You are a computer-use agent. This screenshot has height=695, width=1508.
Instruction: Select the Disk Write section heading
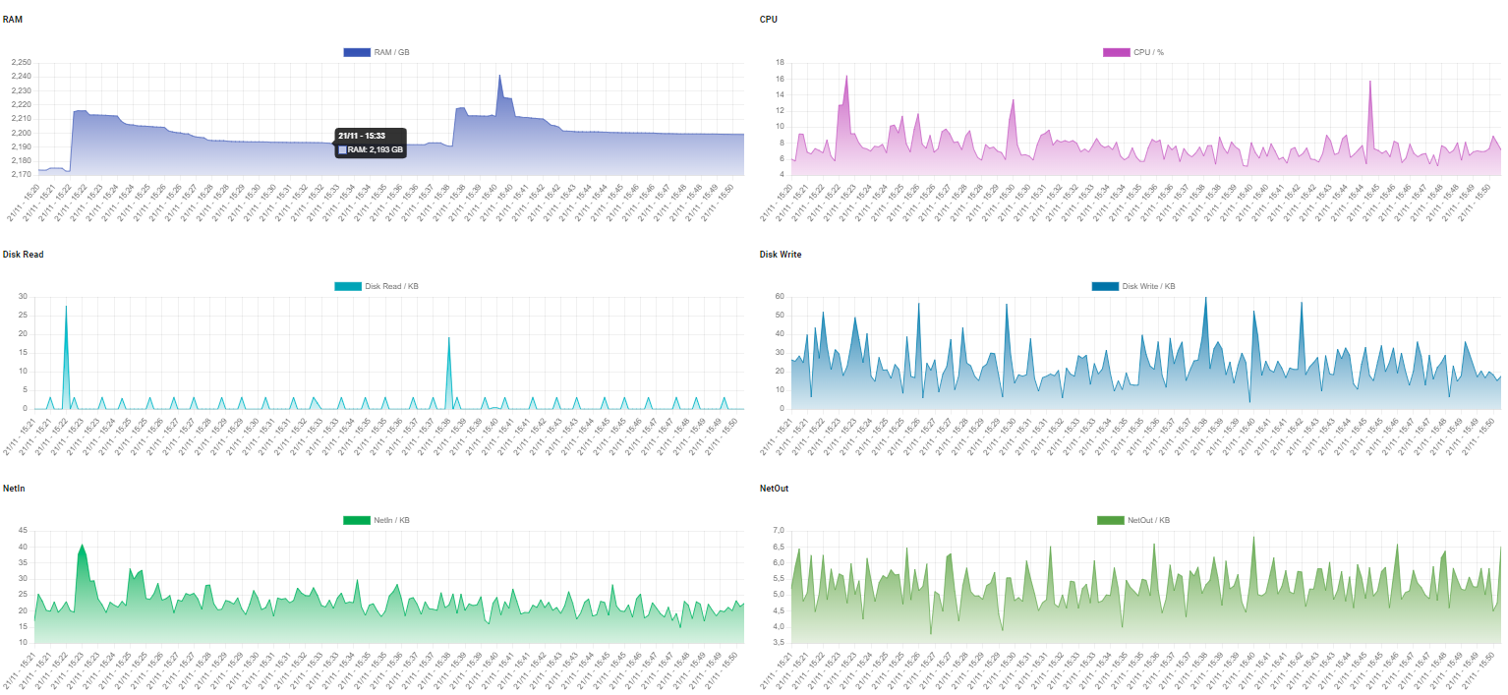[781, 255]
